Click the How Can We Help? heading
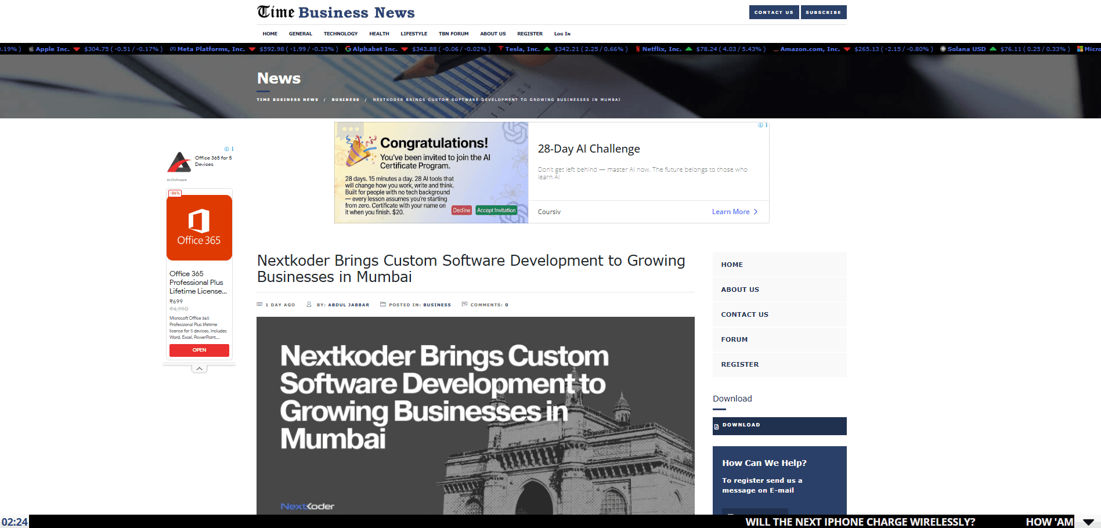1101x528 pixels. [764, 463]
